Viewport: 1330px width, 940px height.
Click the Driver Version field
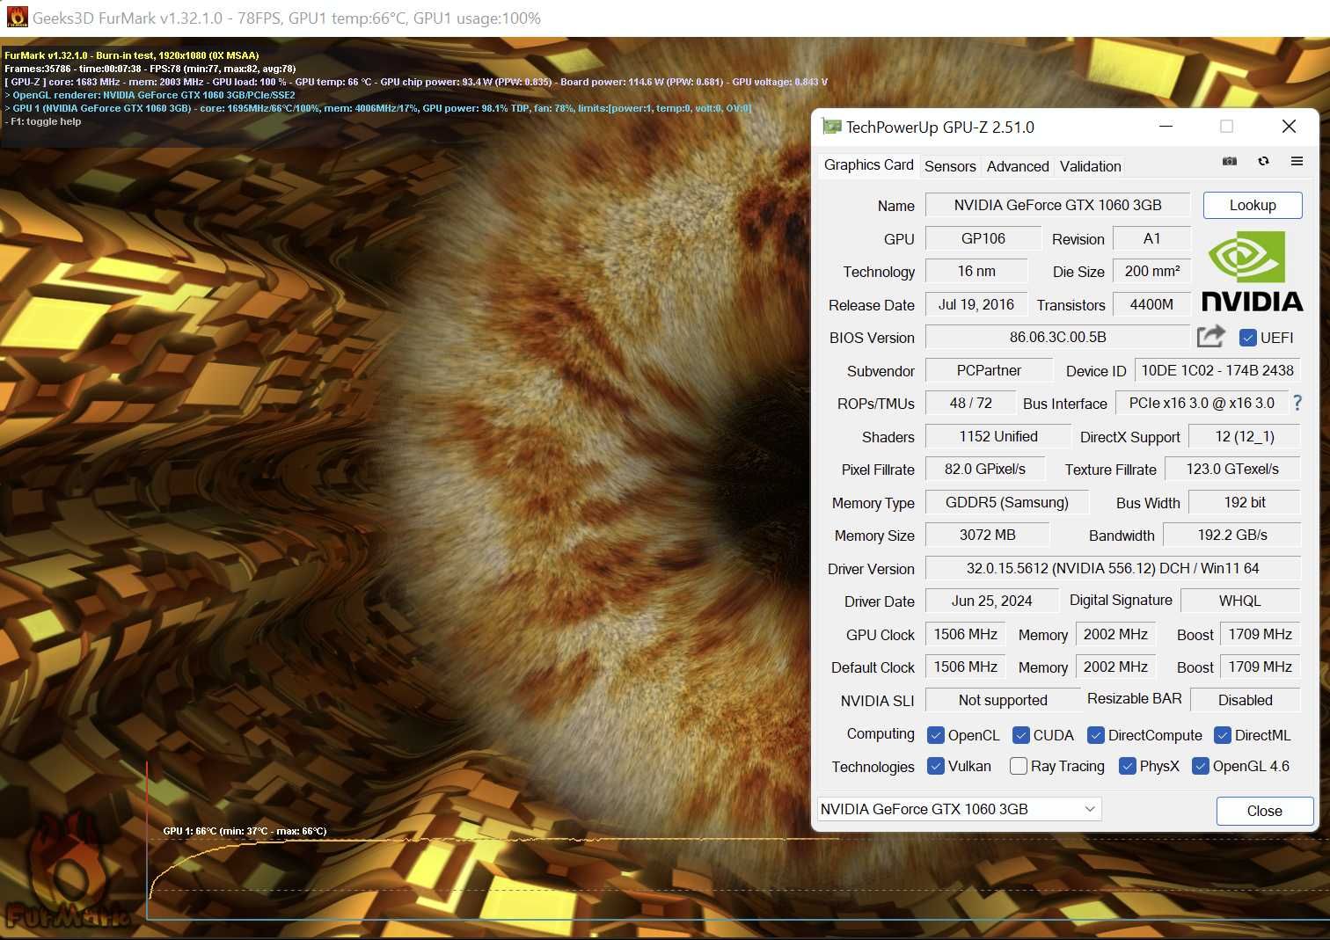pos(1113,568)
